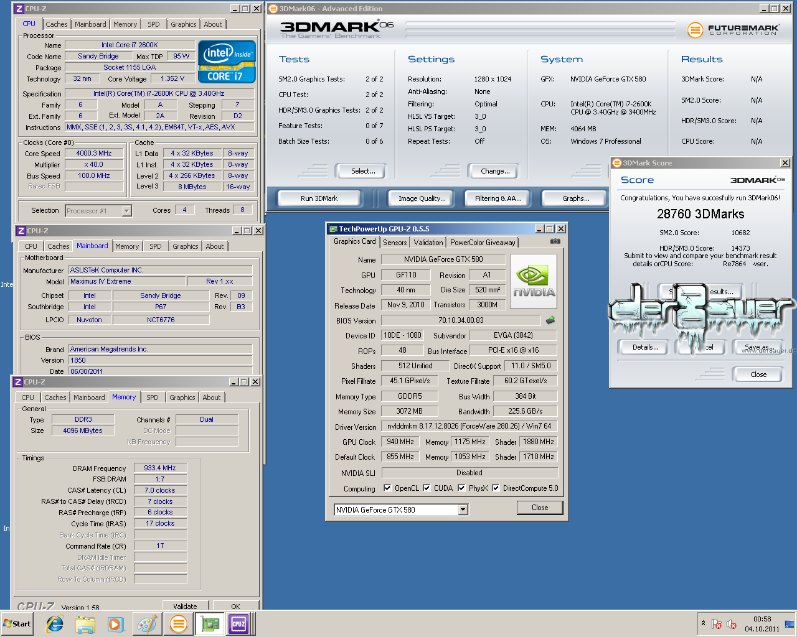The height and width of the screenshot is (637, 797).
Task: Click the BIOS version value 1850 in CPU-Z
Action: point(161,360)
